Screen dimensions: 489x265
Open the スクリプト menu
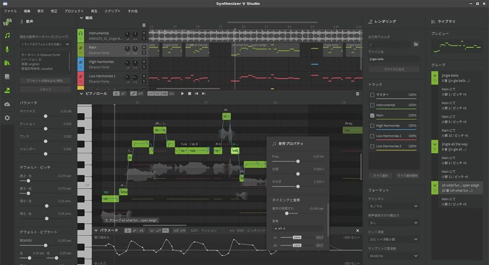click(112, 11)
